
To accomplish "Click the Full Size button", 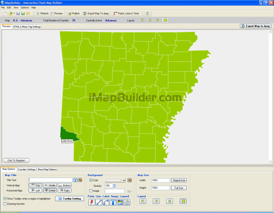I will [179, 188].
